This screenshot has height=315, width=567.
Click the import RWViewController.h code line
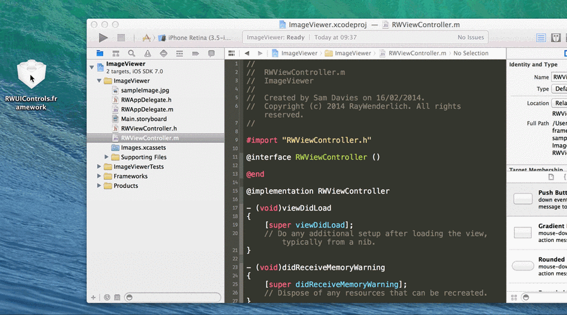tap(309, 140)
